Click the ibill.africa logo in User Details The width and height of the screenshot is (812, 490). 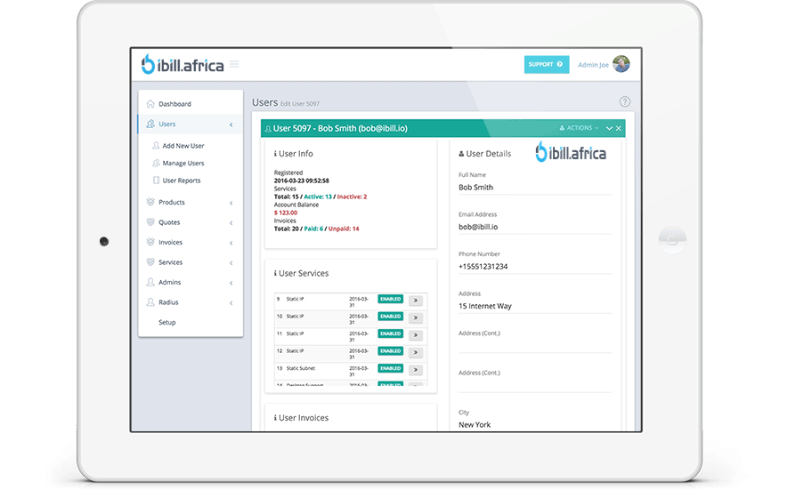pos(571,152)
